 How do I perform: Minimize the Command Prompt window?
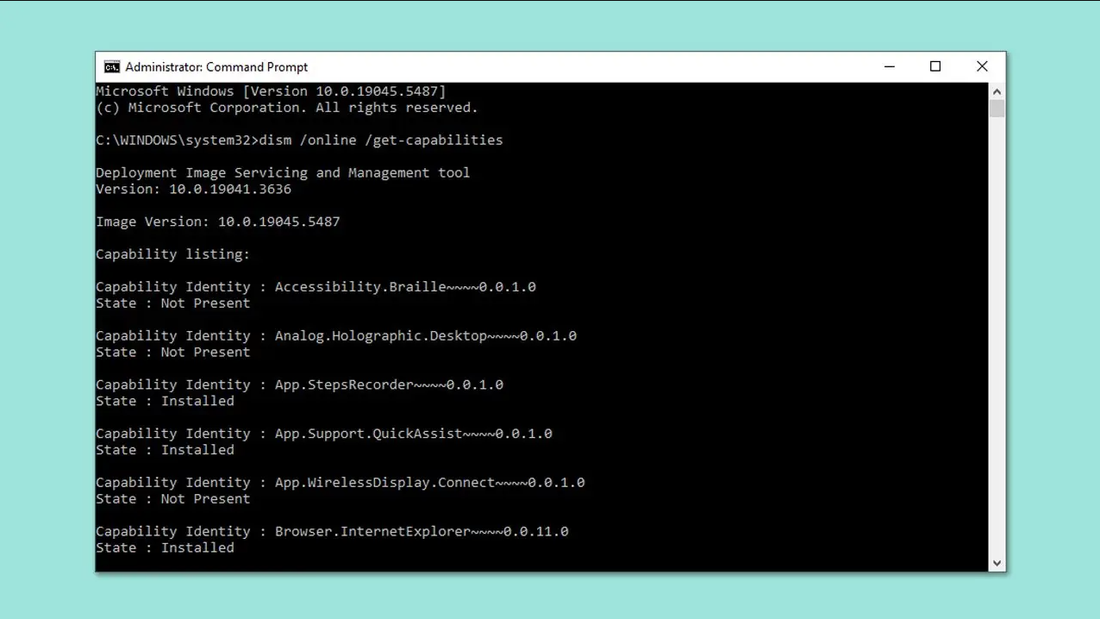pyautogui.click(x=890, y=67)
